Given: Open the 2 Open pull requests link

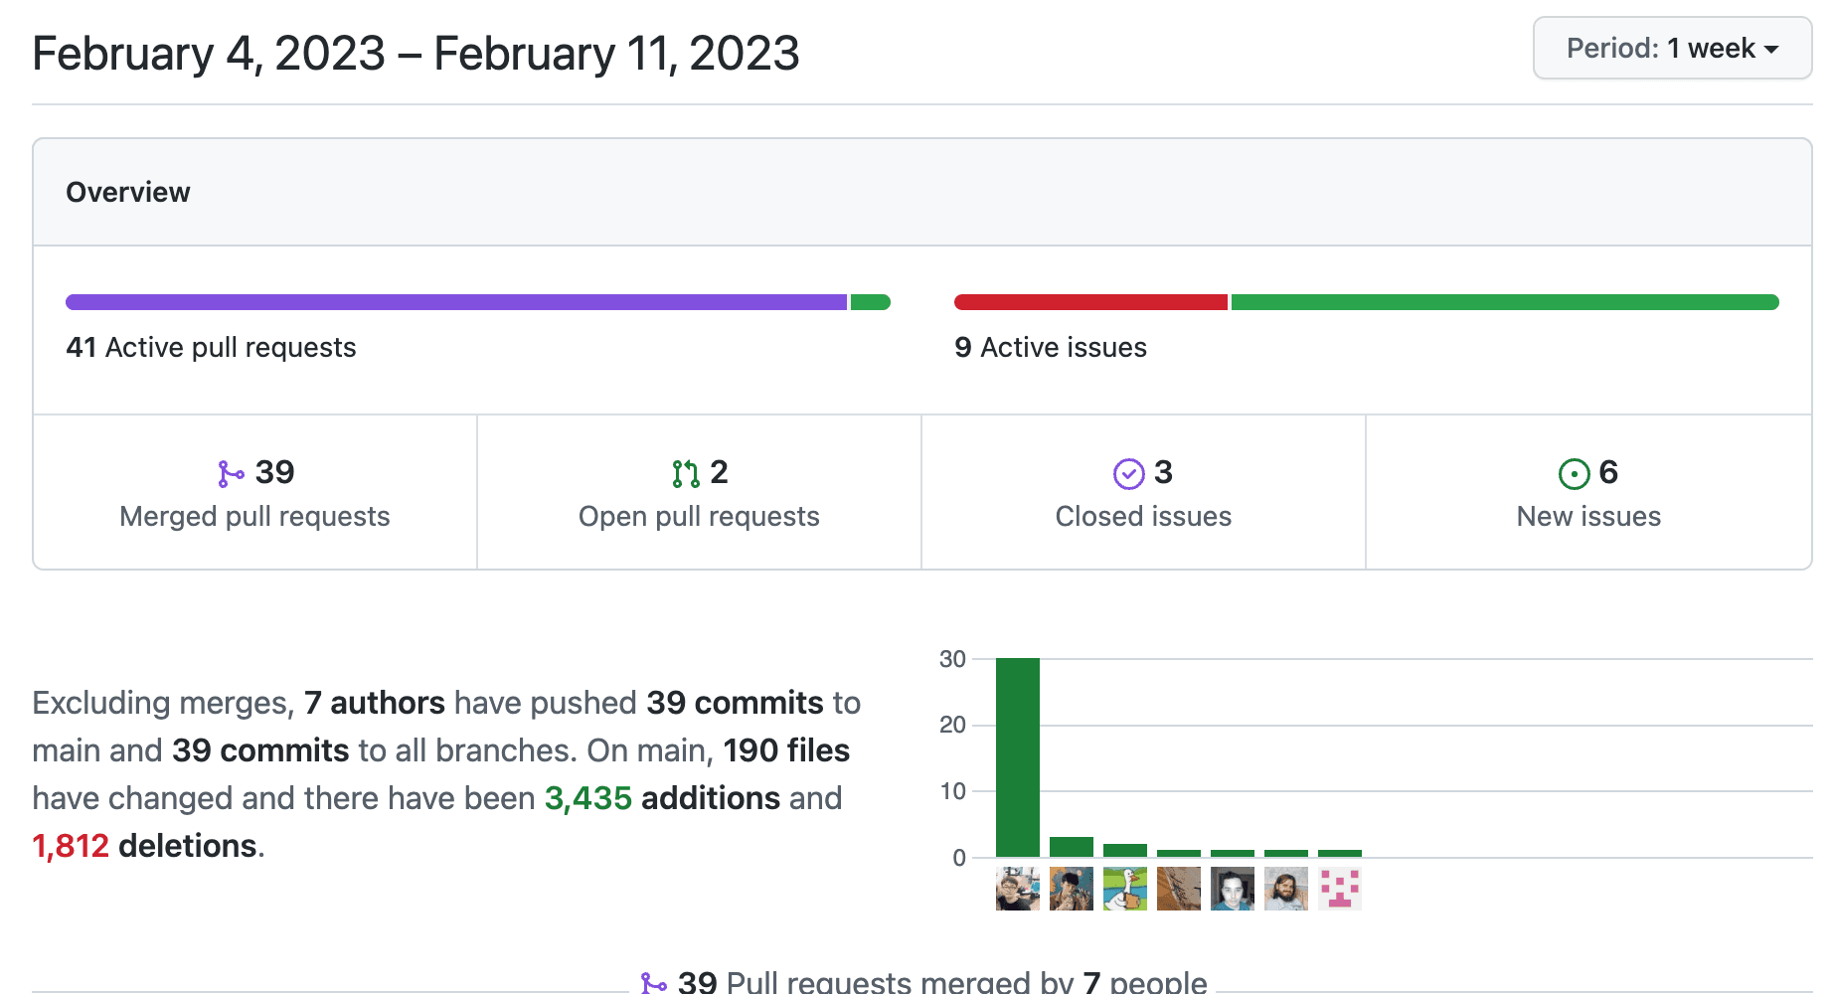Looking at the screenshot, I should click(x=699, y=493).
